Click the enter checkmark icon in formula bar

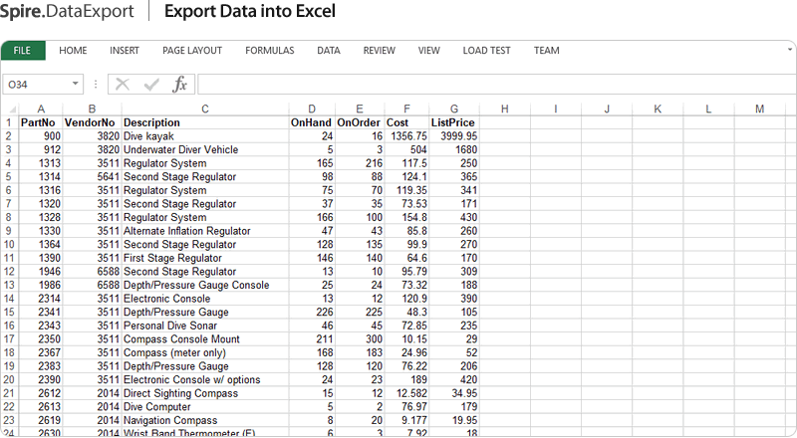click(x=151, y=84)
